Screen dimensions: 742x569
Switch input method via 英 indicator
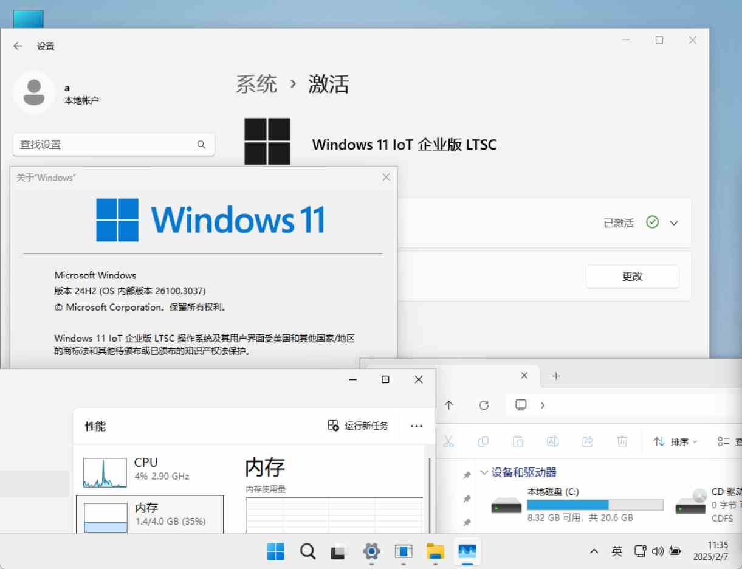tap(617, 551)
